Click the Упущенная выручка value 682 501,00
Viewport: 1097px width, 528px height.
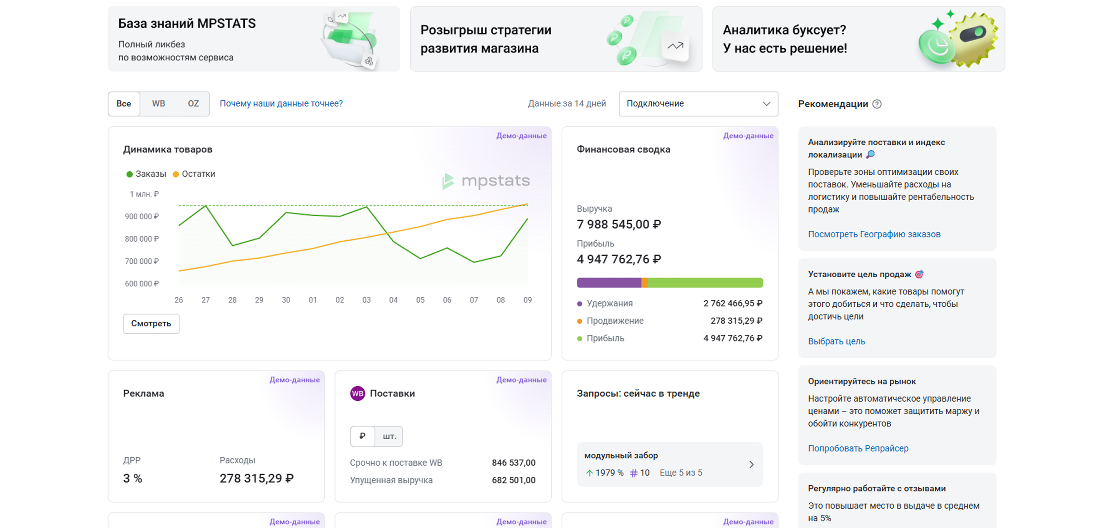coord(514,480)
